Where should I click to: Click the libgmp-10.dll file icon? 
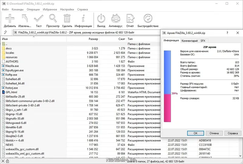point(3,114)
